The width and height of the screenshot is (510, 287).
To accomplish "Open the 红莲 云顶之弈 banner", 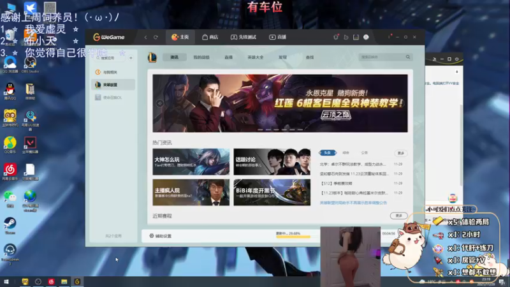I will pos(280,103).
